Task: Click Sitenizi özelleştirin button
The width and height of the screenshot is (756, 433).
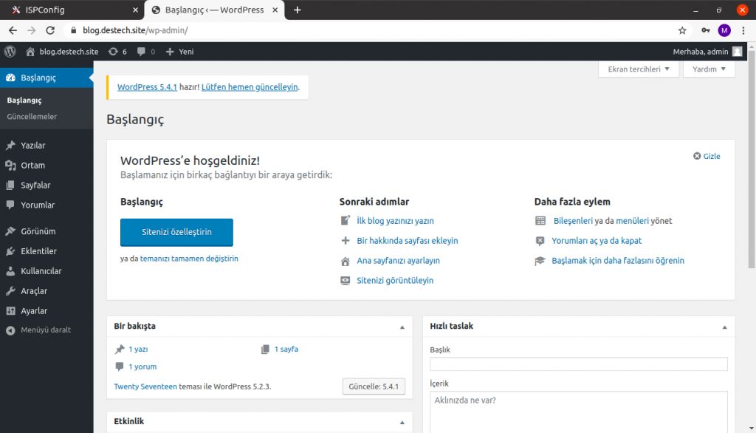Action: [176, 232]
